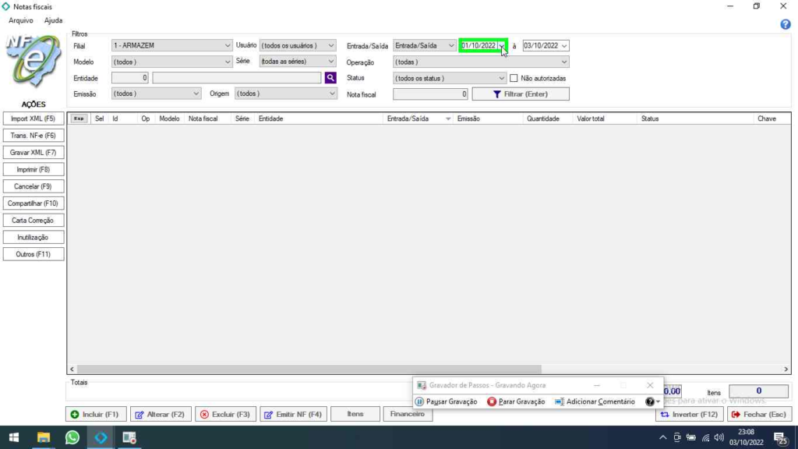Expand the Operação dropdown list

[564, 62]
